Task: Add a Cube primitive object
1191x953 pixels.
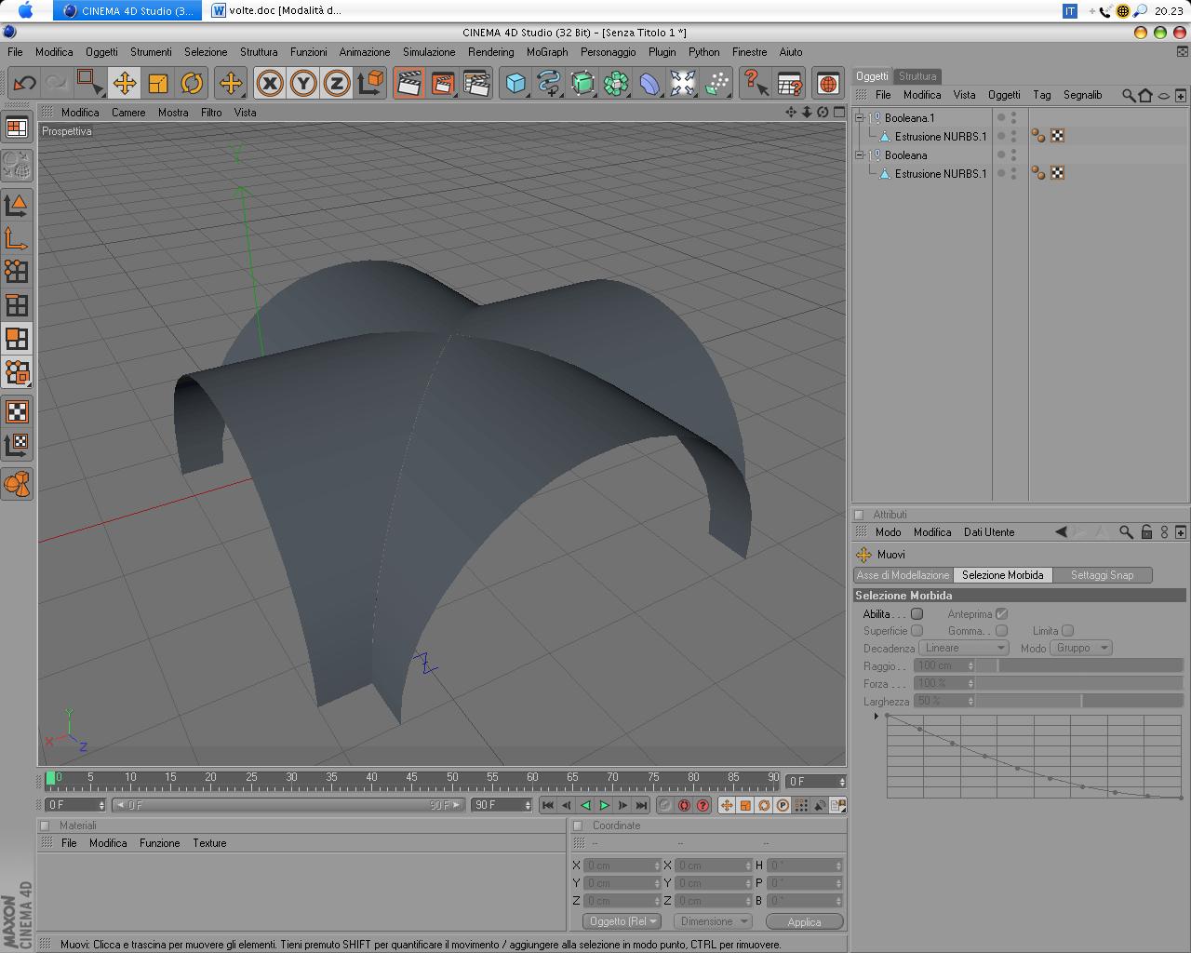Action: [x=515, y=84]
